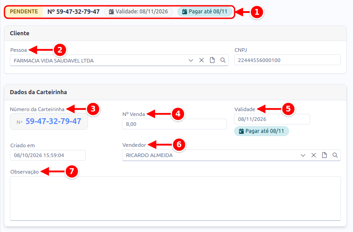Expand the Pessoa dropdown chevron
The height and width of the screenshot is (232, 353).
(191, 61)
